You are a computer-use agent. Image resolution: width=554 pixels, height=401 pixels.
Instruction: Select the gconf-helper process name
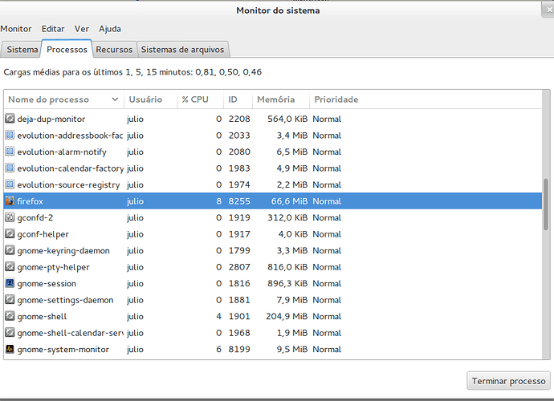coord(43,234)
